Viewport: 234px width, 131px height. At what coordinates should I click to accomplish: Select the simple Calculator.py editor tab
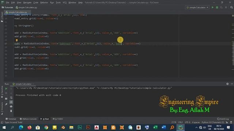pyautogui.click(x=18, y=12)
